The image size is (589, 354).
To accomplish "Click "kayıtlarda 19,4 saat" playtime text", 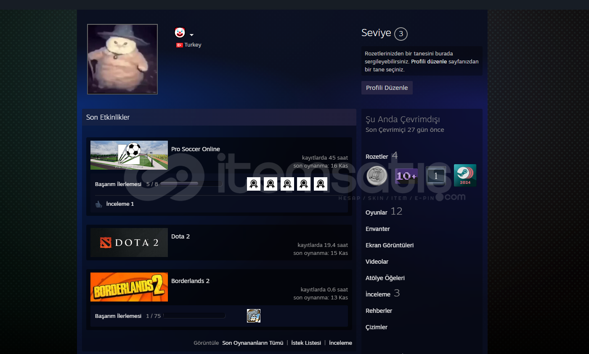I will click(x=323, y=245).
